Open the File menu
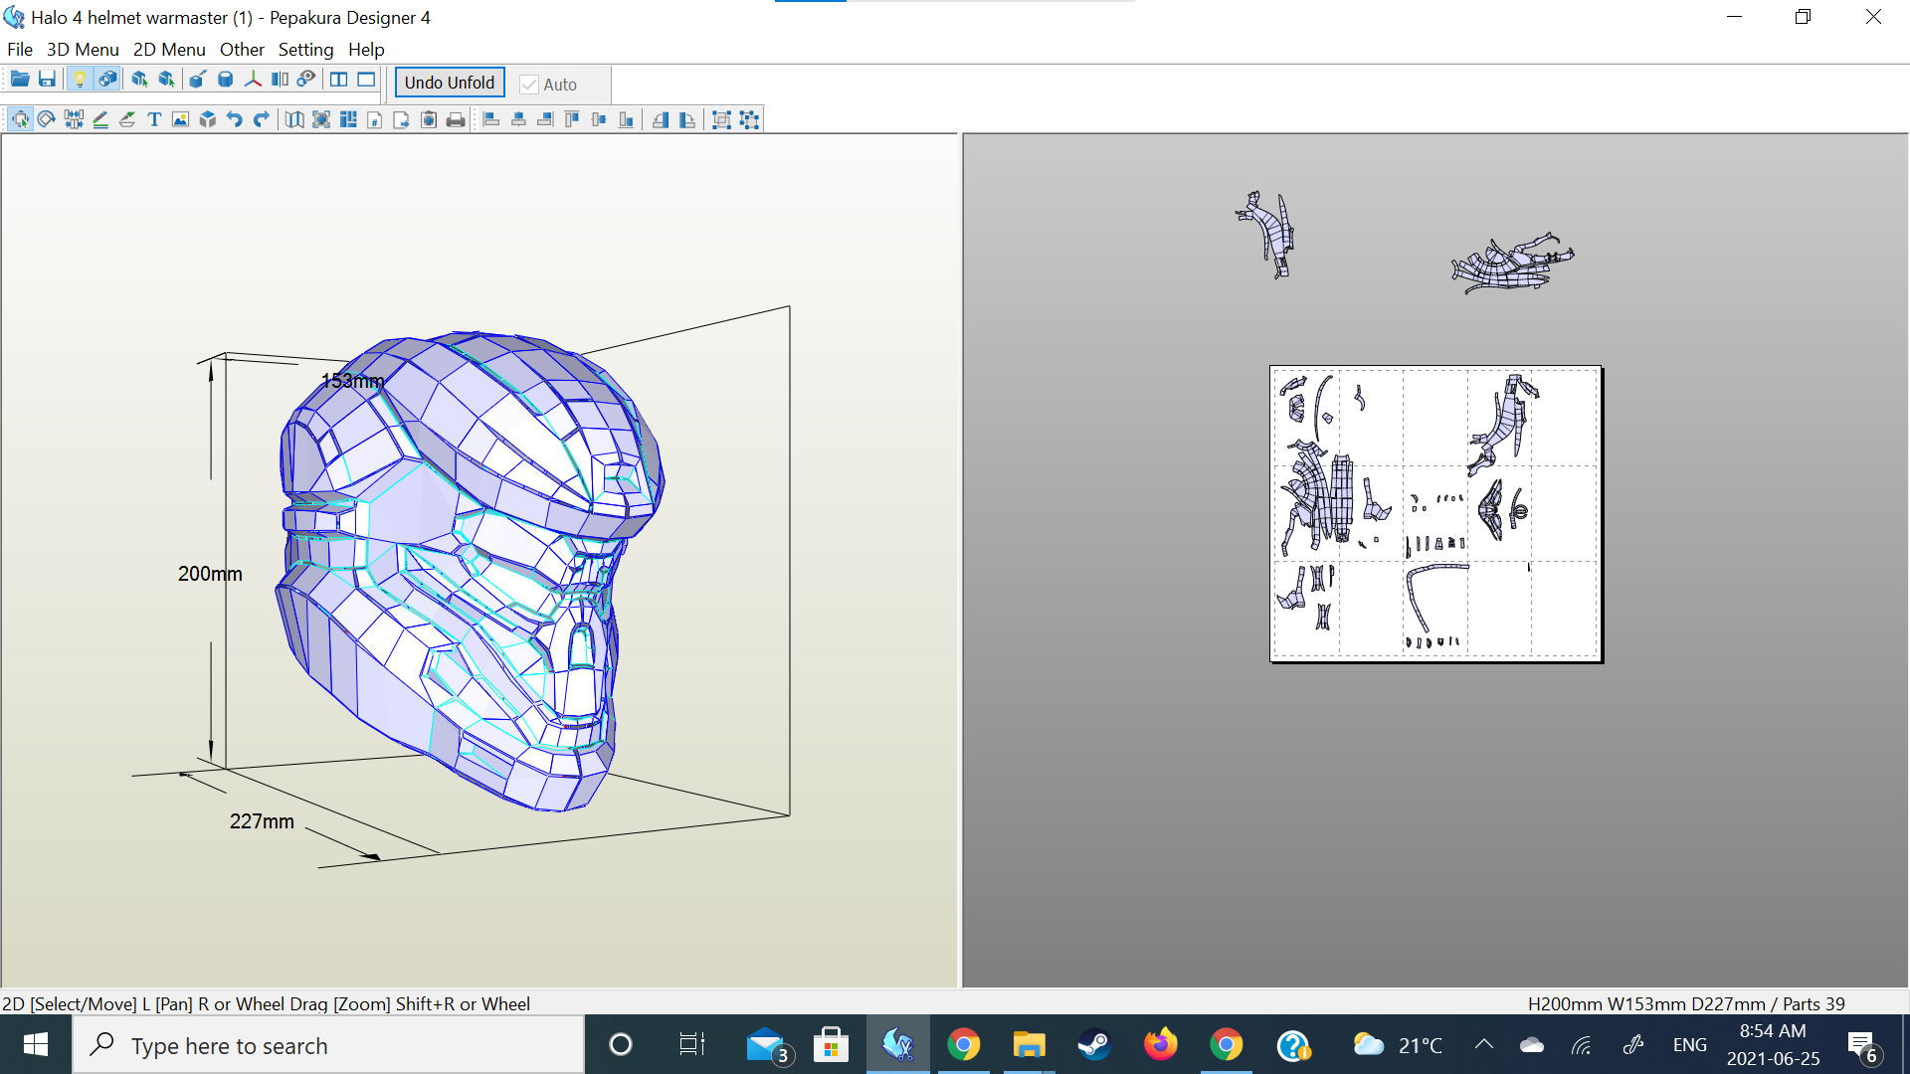1910x1074 pixels. 20,50
